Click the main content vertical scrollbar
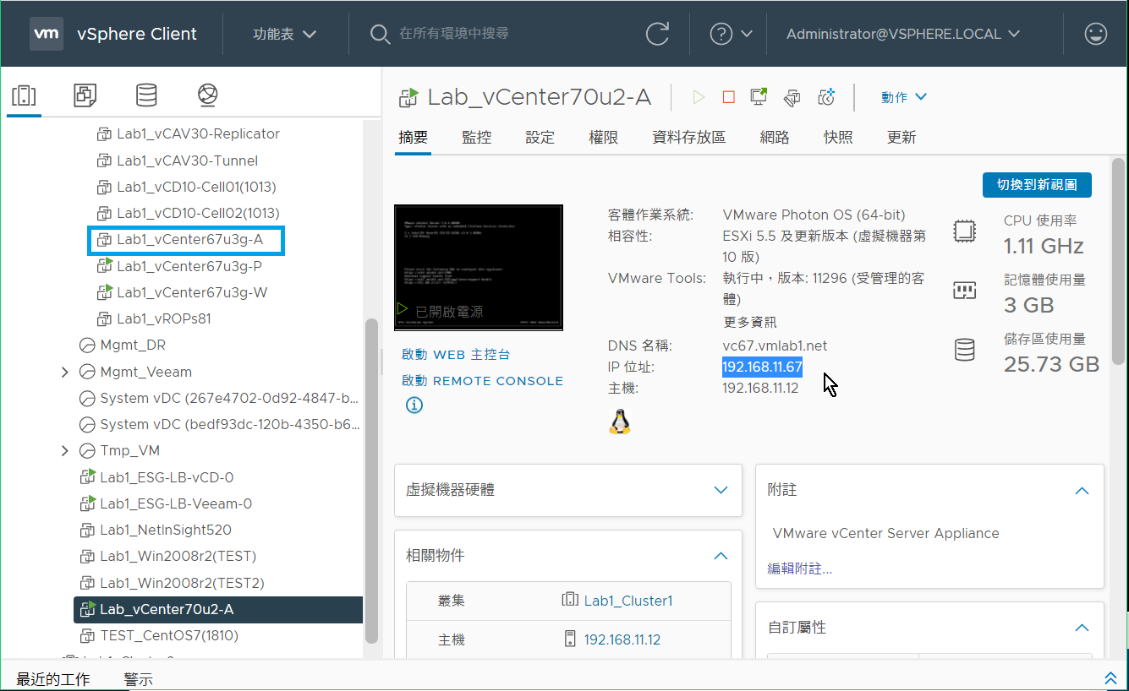1129x691 pixels. [1118, 262]
